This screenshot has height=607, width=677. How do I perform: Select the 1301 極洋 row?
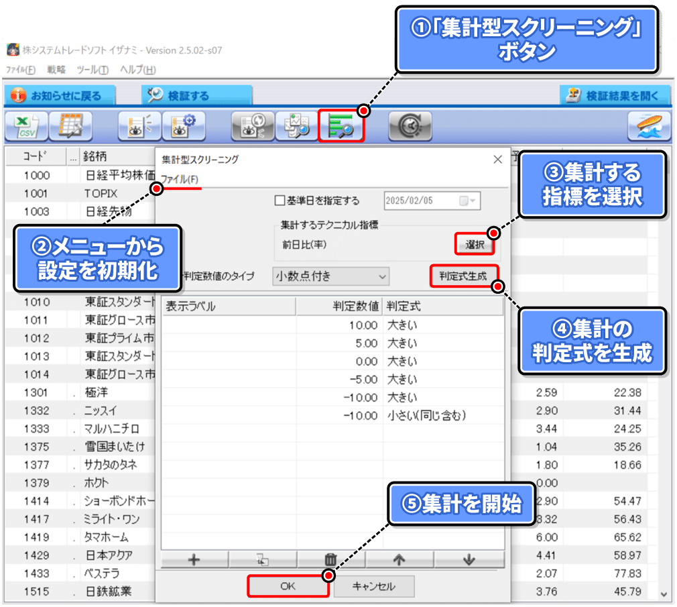[x=80, y=392]
